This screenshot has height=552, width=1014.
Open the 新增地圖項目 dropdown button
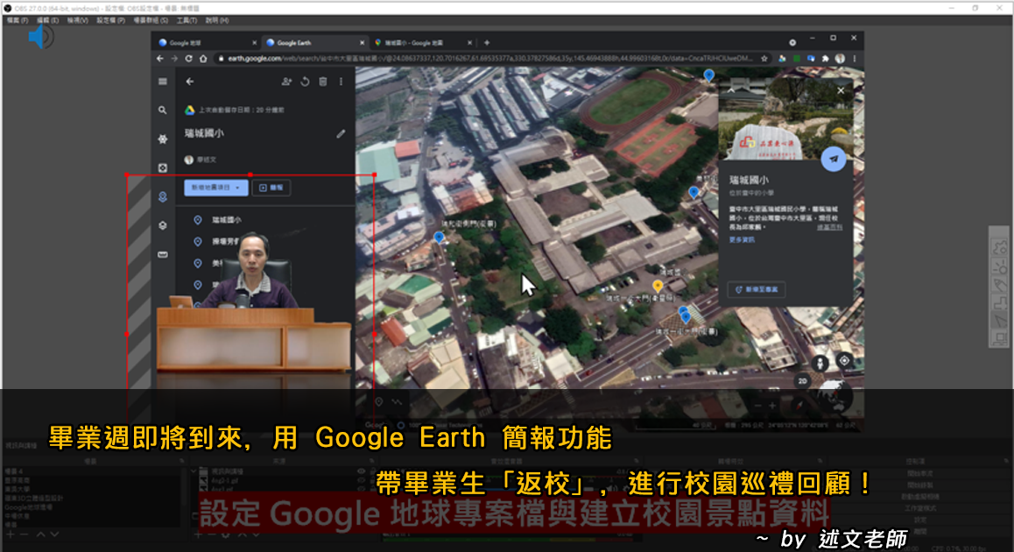pos(216,188)
